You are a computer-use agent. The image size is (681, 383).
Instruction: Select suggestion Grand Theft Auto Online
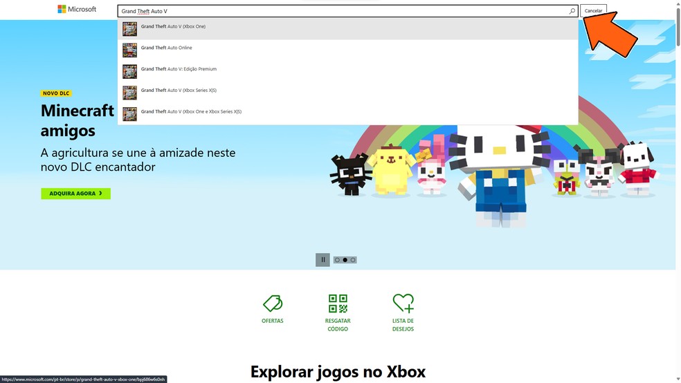coord(348,50)
